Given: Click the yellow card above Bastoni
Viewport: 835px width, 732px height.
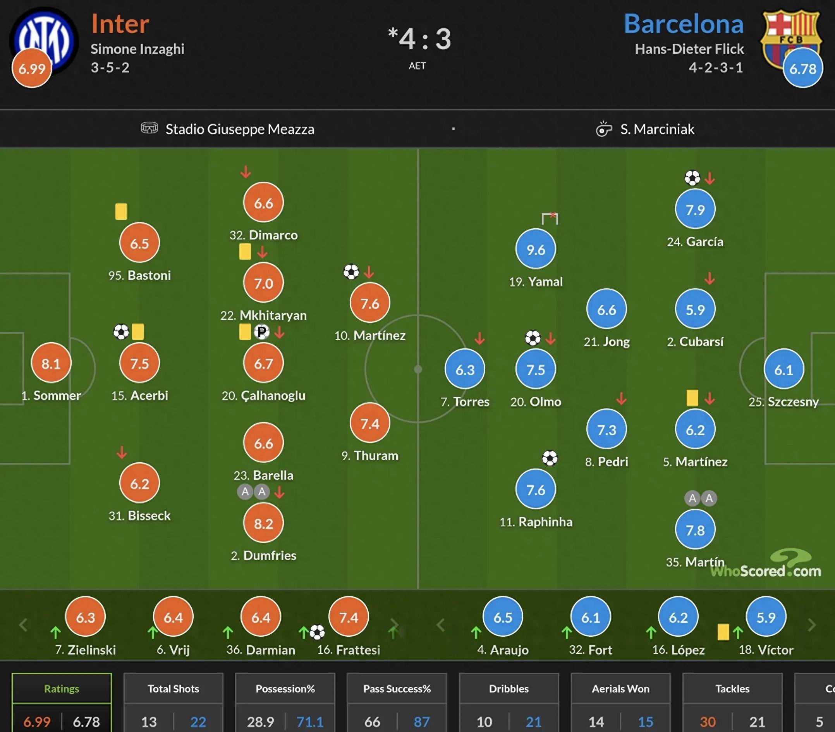Looking at the screenshot, I should pyautogui.click(x=121, y=212).
